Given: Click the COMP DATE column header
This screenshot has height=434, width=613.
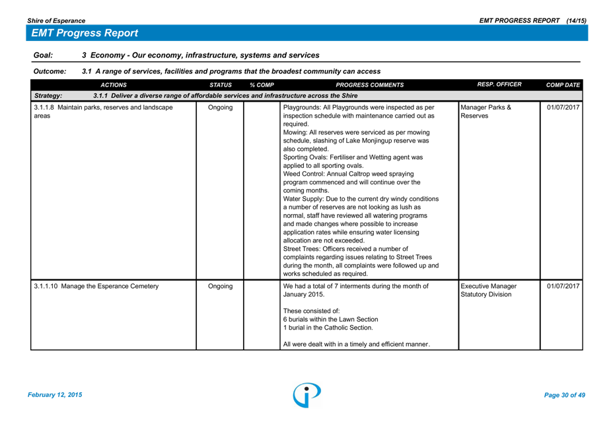Looking at the screenshot, I should click(563, 85).
